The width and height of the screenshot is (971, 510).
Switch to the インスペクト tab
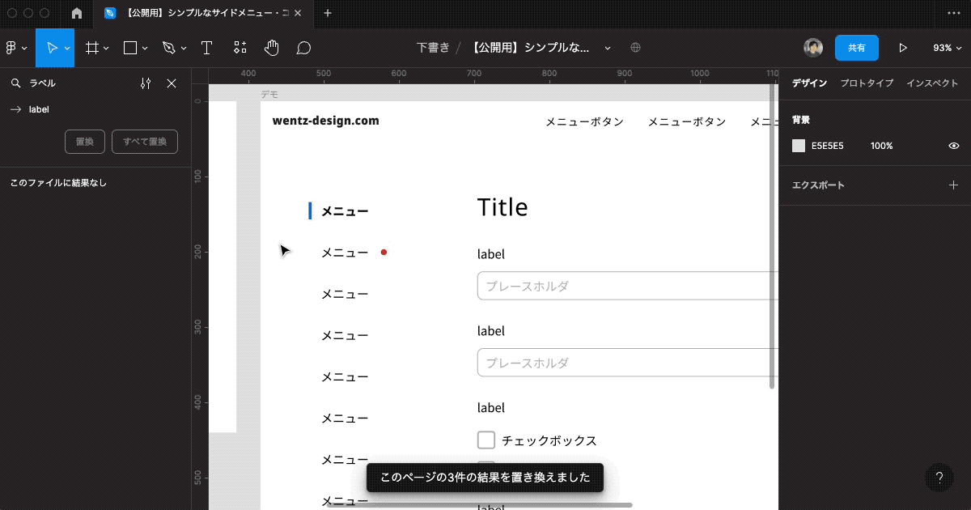coord(932,83)
